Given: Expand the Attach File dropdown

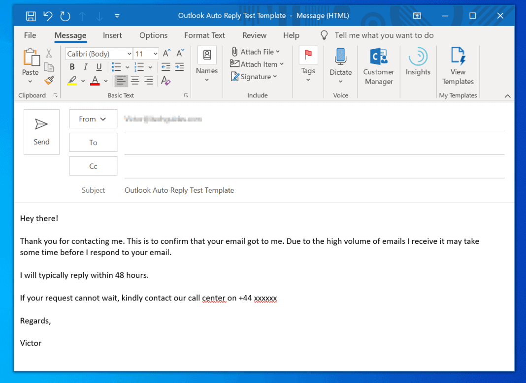Looking at the screenshot, I should pyautogui.click(x=276, y=51).
